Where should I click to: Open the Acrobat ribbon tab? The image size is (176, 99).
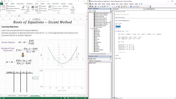point(70,4)
